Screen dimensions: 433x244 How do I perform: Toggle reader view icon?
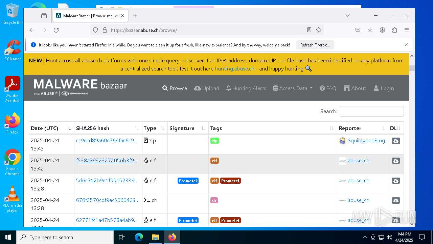[309, 30]
